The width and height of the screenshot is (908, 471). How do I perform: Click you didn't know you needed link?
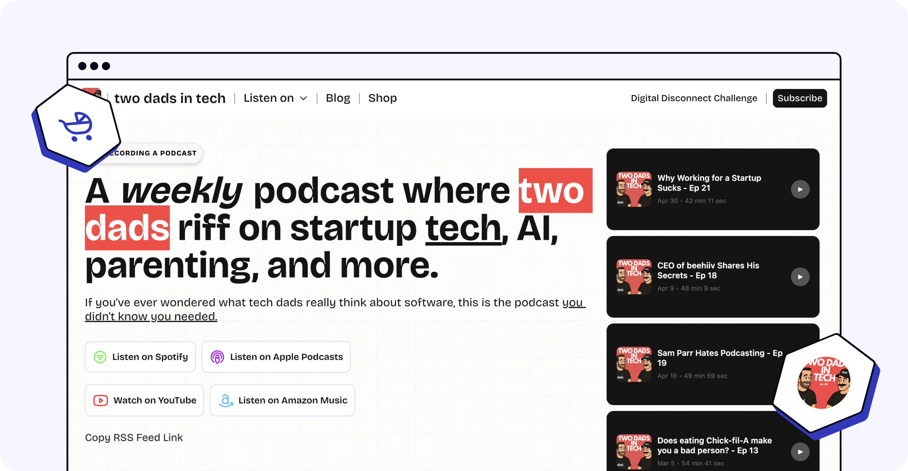[335, 309]
